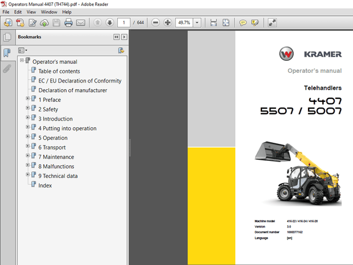Screen dimensions: 353x265
Task: Jump to Table of contents bookmark
Action: click(x=59, y=71)
